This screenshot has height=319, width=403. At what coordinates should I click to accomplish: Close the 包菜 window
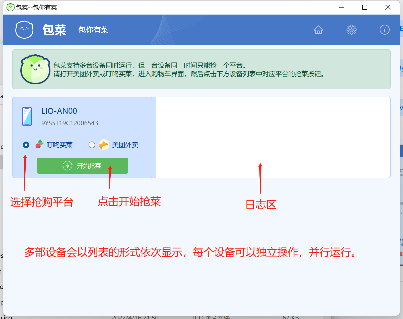click(x=388, y=7)
